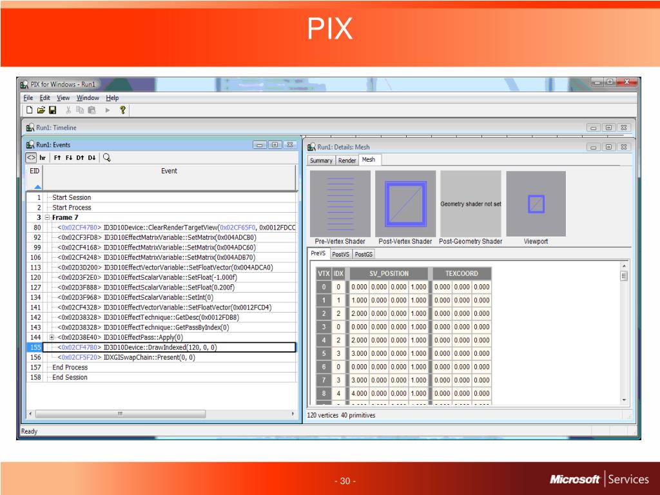Collapse the Frame 7 tree node
Image resolution: width=660 pixels, height=495 pixels.
(48, 218)
